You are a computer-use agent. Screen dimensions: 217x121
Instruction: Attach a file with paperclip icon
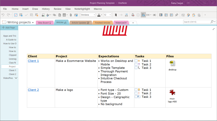coord(71,15)
